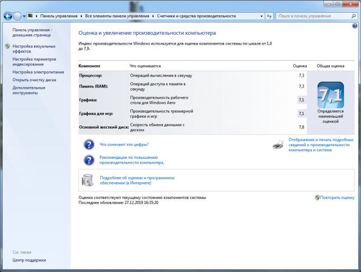Click the 'Что оценивается' column header
This screenshot has height=272, width=361.
145,66
